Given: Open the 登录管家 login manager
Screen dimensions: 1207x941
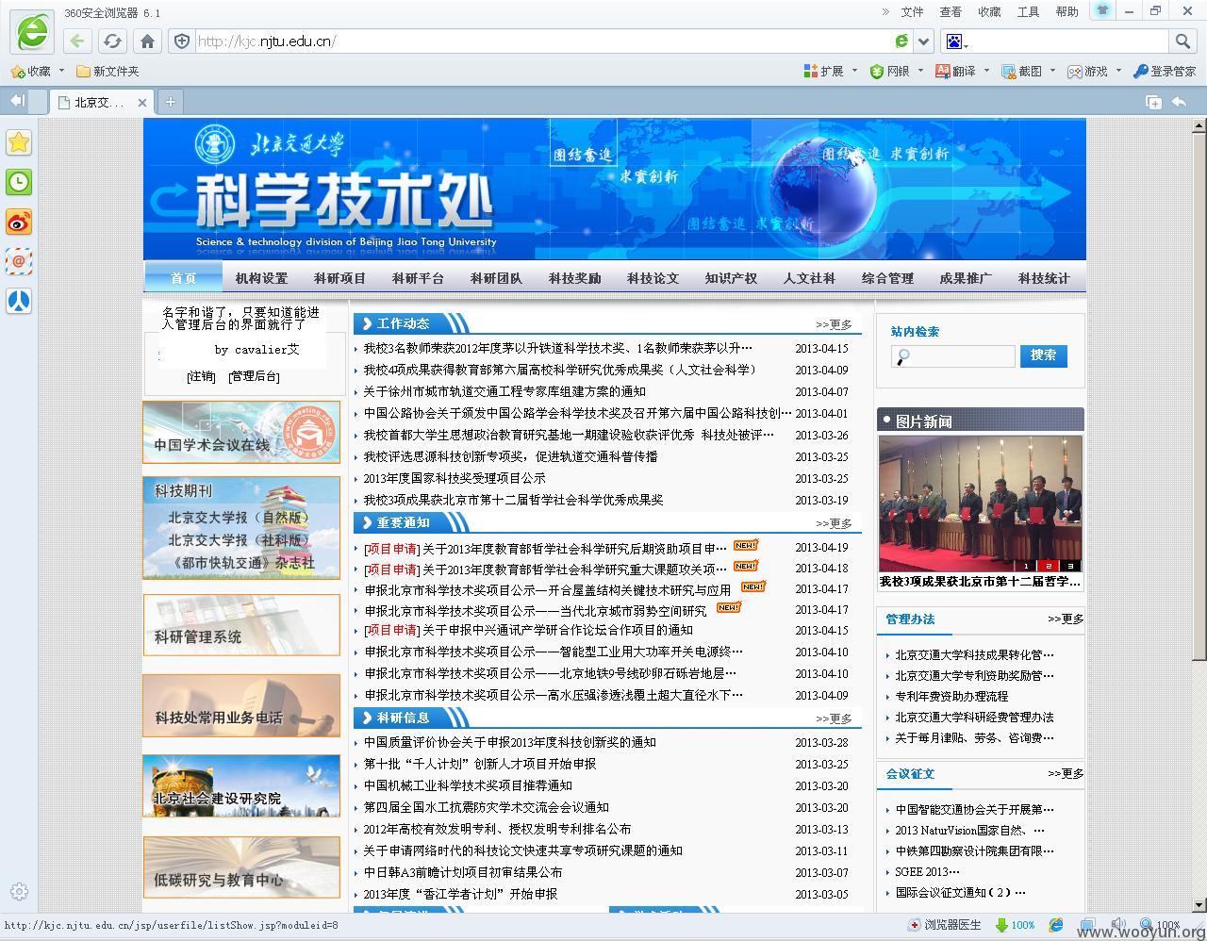Looking at the screenshot, I should click(1165, 71).
